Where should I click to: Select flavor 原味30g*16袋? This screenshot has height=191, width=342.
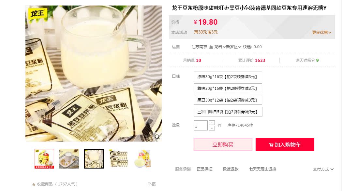point(228,76)
